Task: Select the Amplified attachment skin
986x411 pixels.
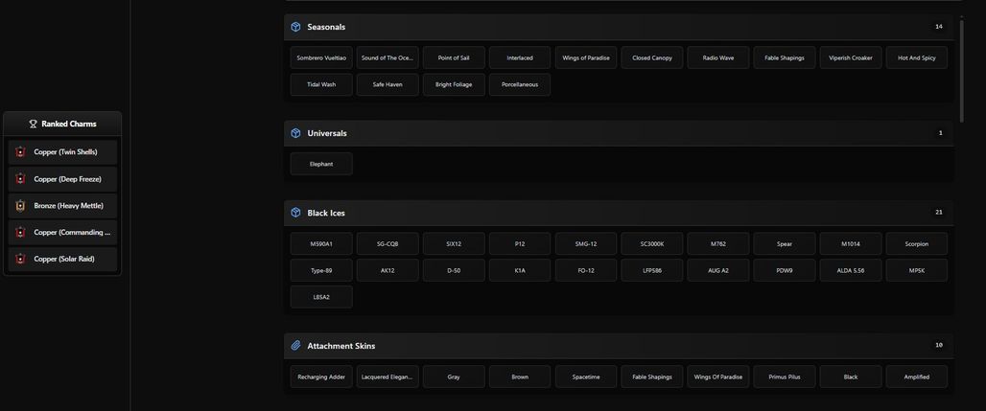Action: click(917, 377)
